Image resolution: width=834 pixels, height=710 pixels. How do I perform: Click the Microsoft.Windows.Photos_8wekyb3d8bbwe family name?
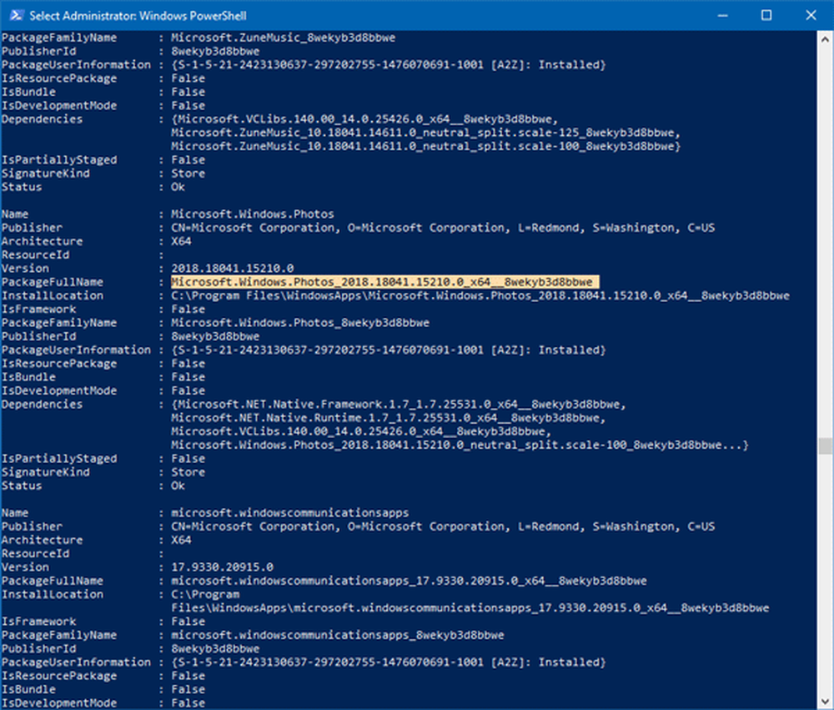coord(299,323)
